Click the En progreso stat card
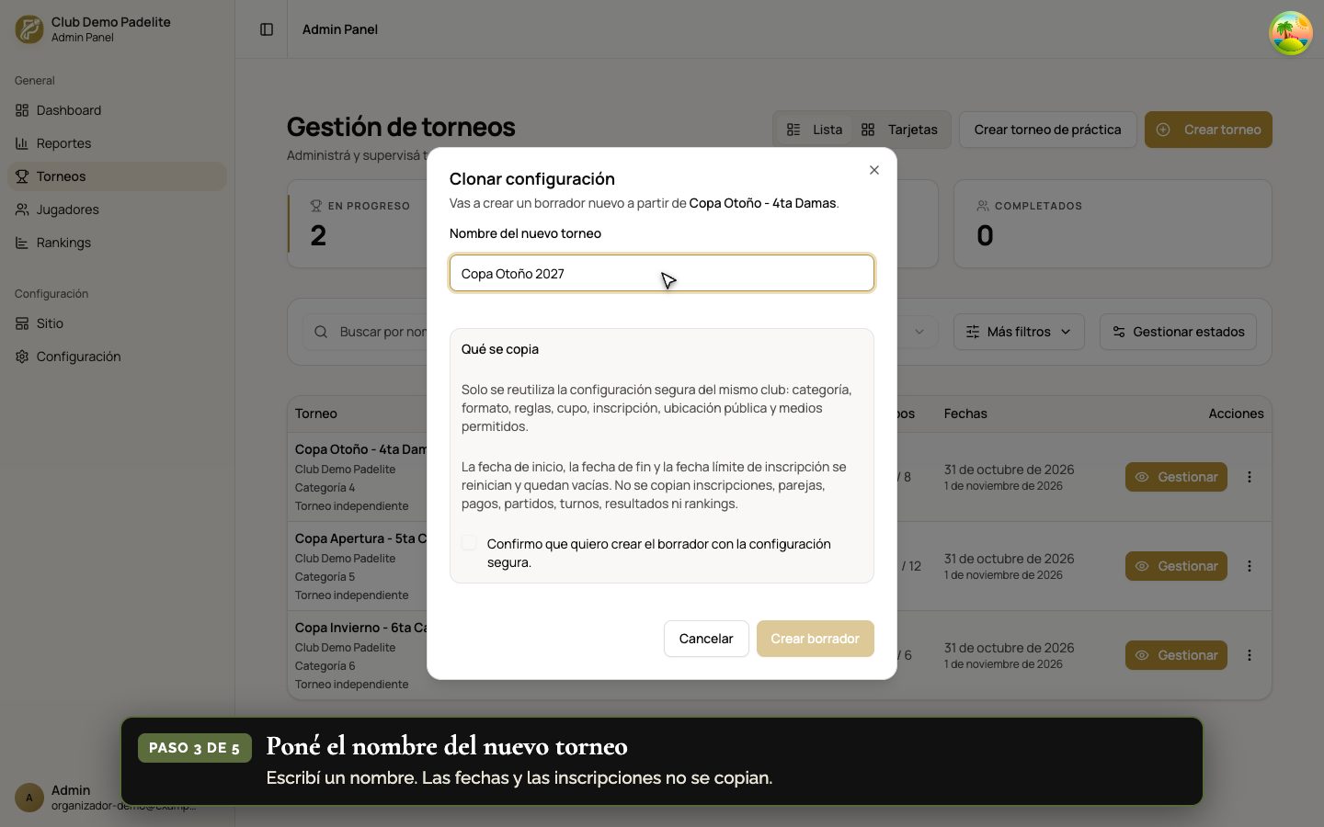 pos(358,224)
